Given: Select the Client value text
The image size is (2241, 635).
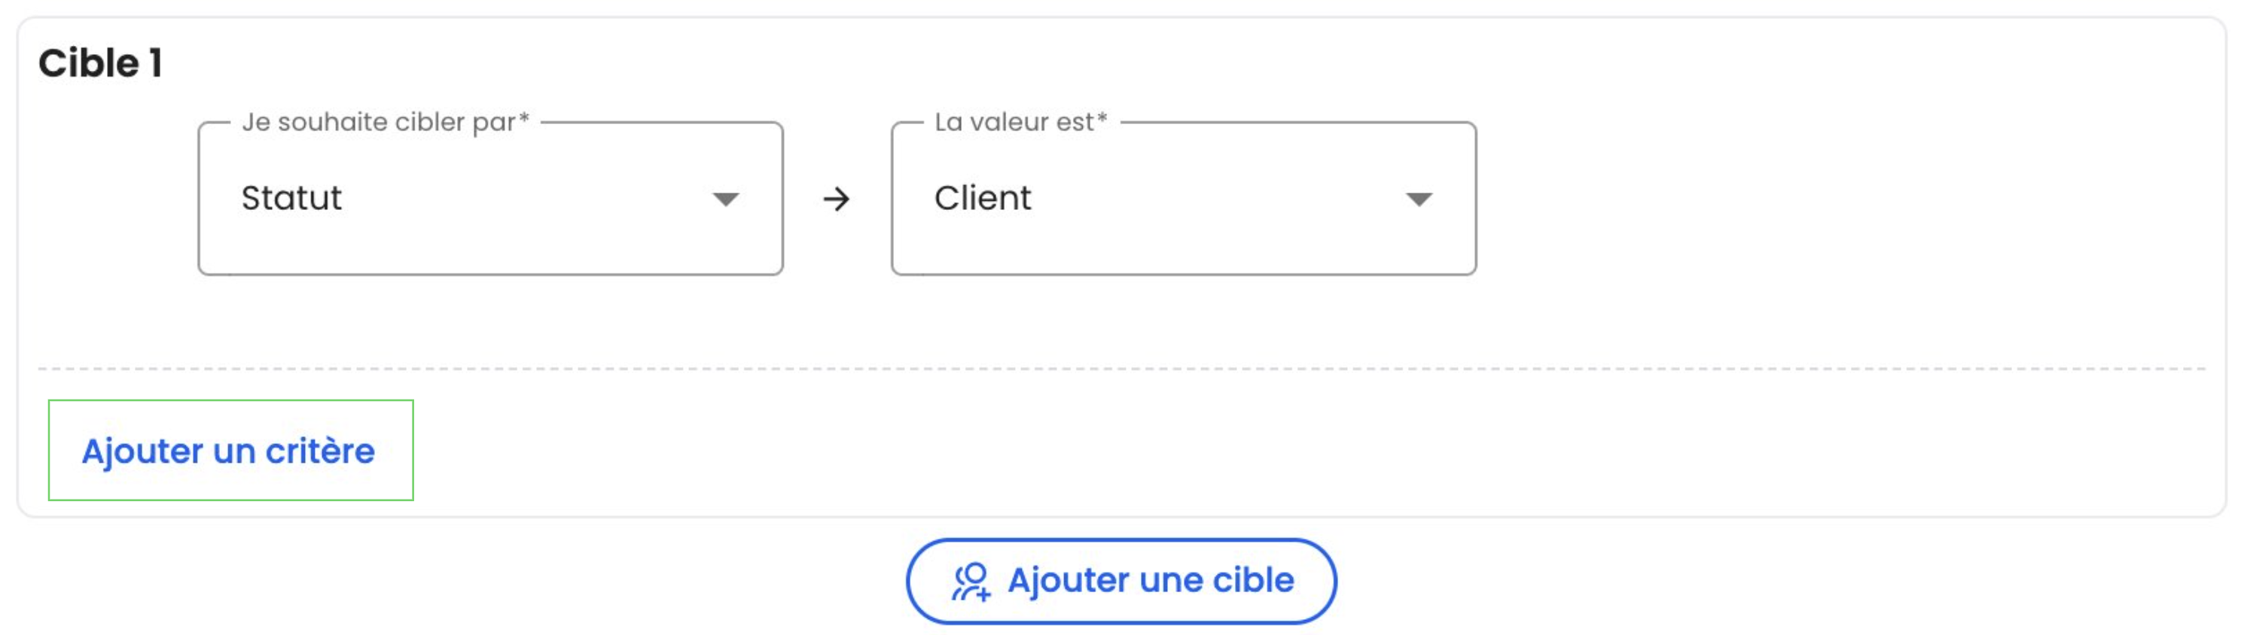Looking at the screenshot, I should 983,198.
